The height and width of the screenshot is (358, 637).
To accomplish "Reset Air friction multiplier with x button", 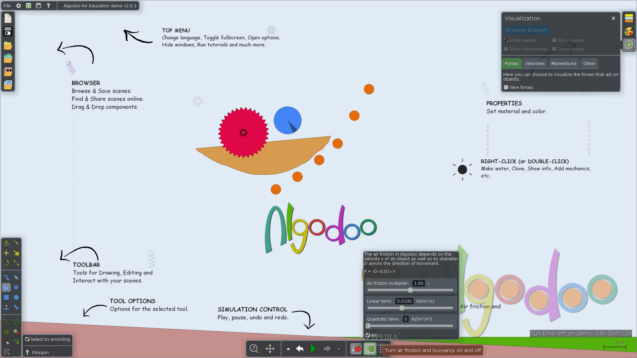I will pyautogui.click(x=428, y=283).
